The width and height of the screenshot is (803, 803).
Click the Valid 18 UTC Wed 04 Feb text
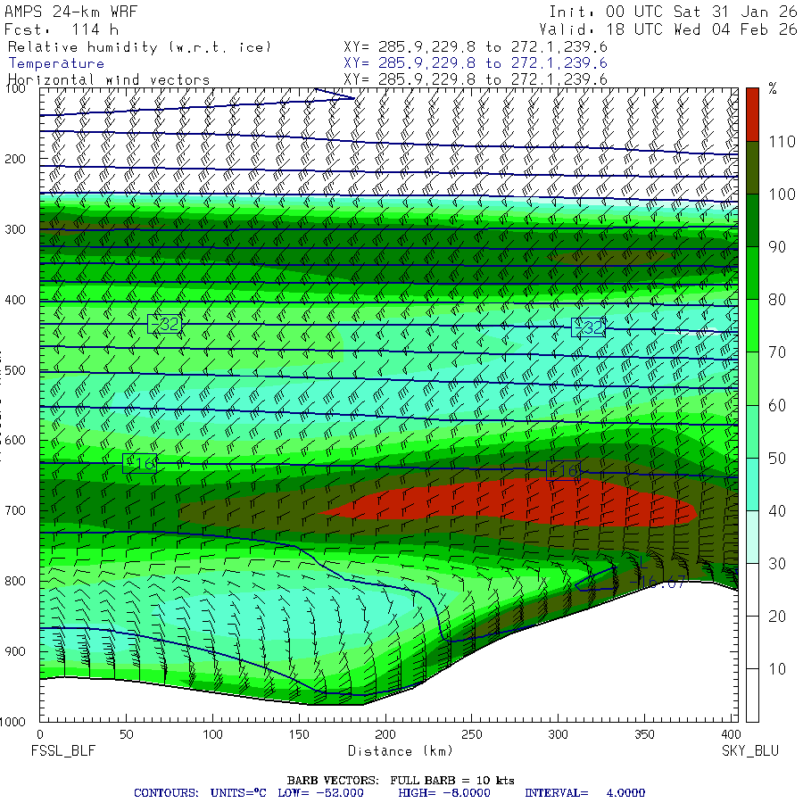pyautogui.click(x=668, y=29)
